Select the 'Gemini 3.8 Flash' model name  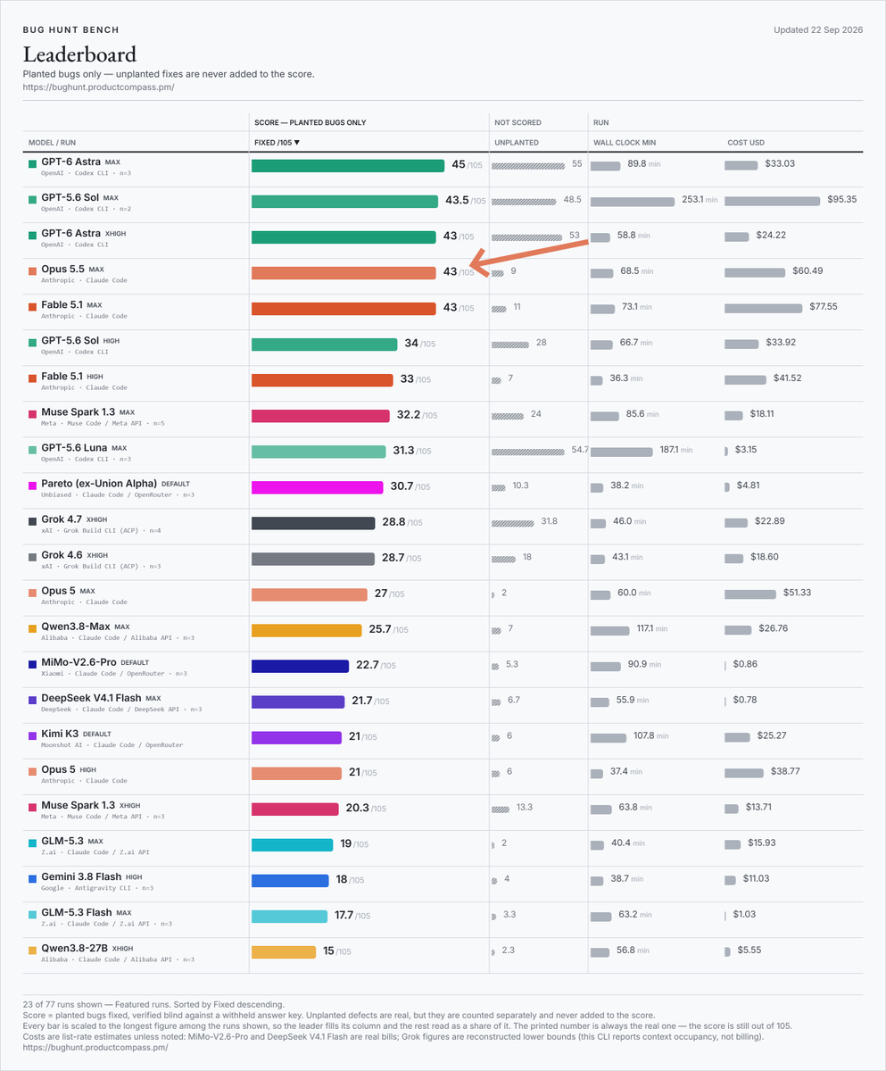pyautogui.click(x=81, y=876)
